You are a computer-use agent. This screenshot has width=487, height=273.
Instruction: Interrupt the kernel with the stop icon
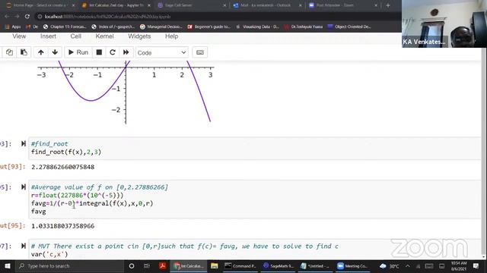point(99,52)
